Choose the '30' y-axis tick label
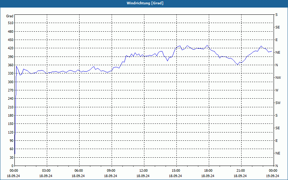The height and width of the screenshot is (180, 288). point(12,157)
